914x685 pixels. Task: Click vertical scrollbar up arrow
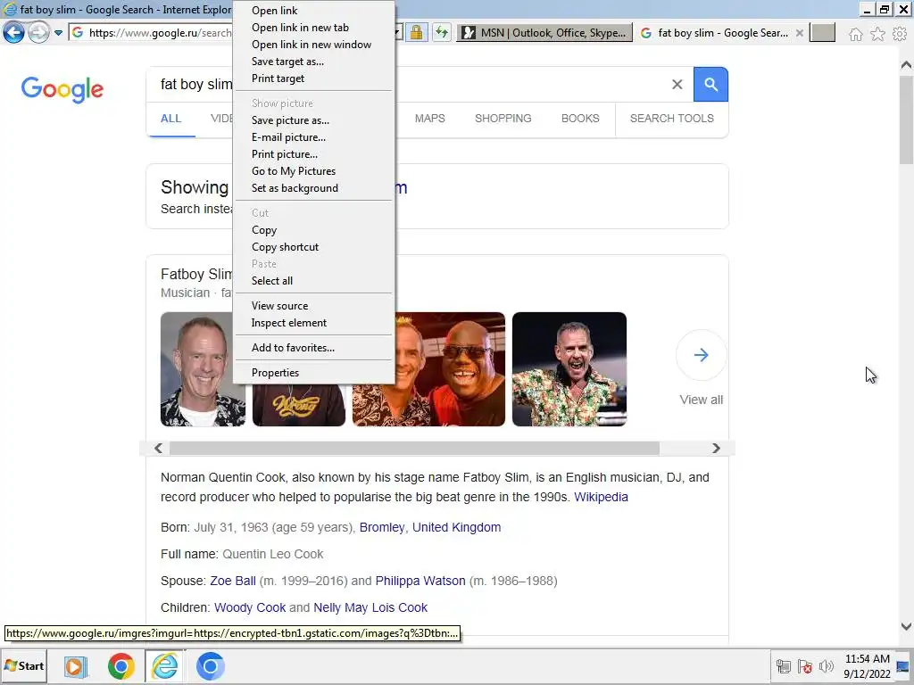[906, 64]
